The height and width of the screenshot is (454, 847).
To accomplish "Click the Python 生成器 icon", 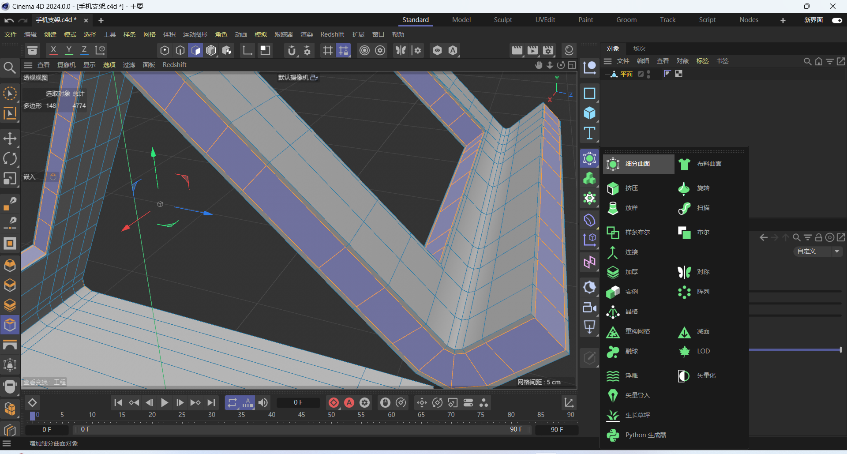I will tap(613, 435).
